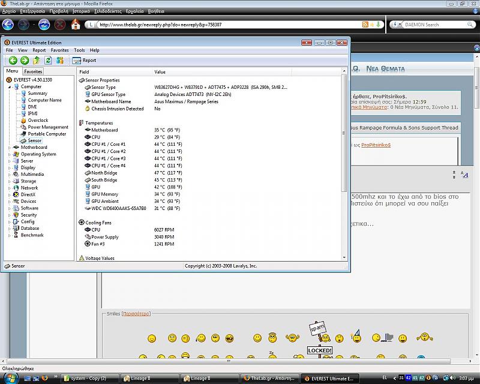Image resolution: width=480 pixels, height=384 pixels.
Task: Go up one level in EVEREST toolbar
Action: tap(37, 61)
